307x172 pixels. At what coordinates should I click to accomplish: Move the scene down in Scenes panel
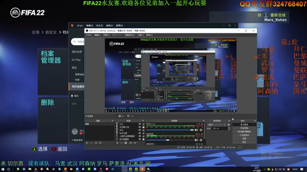100,143
